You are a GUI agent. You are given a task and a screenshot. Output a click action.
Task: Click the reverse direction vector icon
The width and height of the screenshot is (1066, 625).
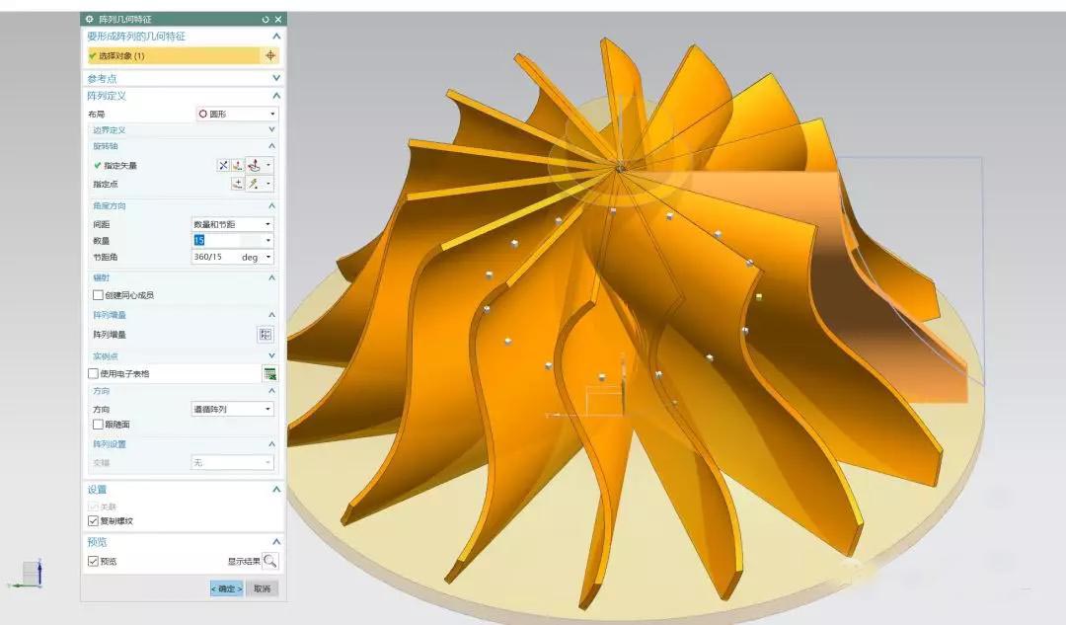point(223,165)
